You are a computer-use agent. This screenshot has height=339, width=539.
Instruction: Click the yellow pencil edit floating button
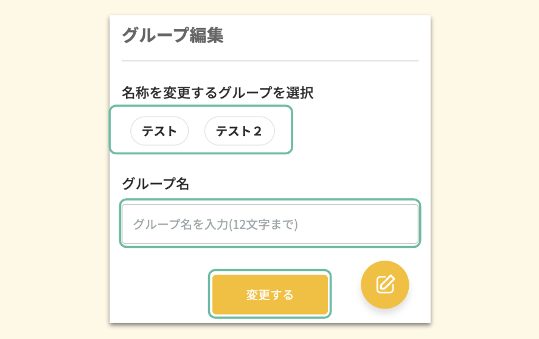click(x=384, y=284)
